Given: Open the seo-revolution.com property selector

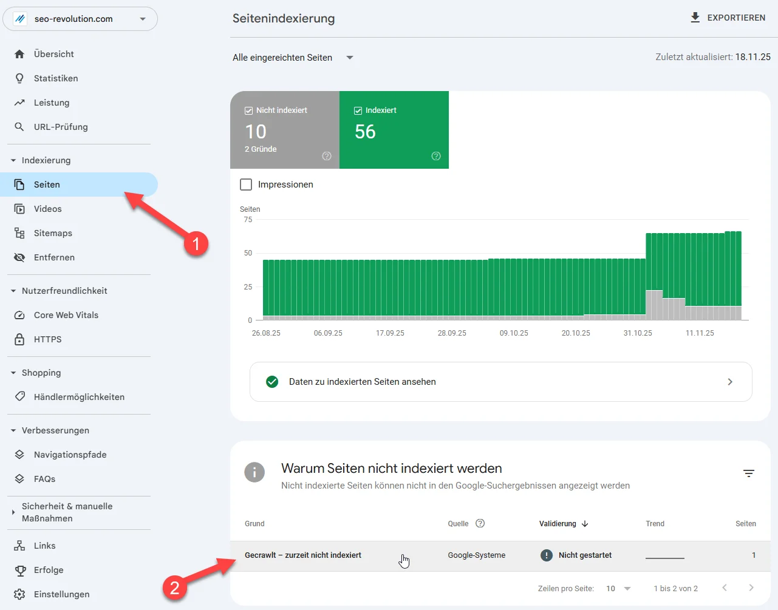Looking at the screenshot, I should coord(80,19).
